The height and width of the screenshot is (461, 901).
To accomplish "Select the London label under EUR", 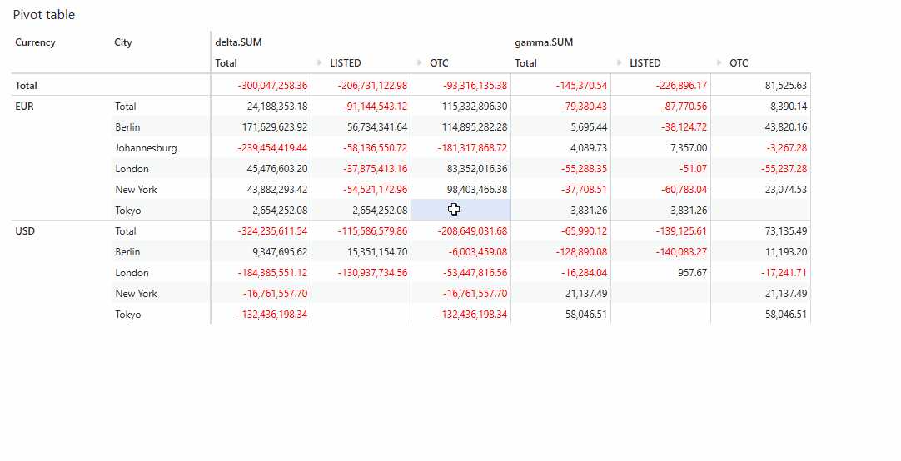I will [132, 169].
